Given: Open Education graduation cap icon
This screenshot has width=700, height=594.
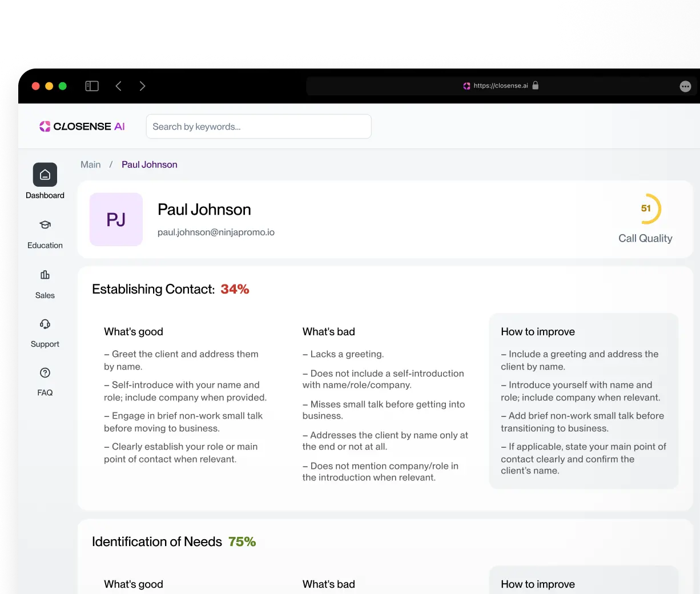Looking at the screenshot, I should tap(45, 225).
